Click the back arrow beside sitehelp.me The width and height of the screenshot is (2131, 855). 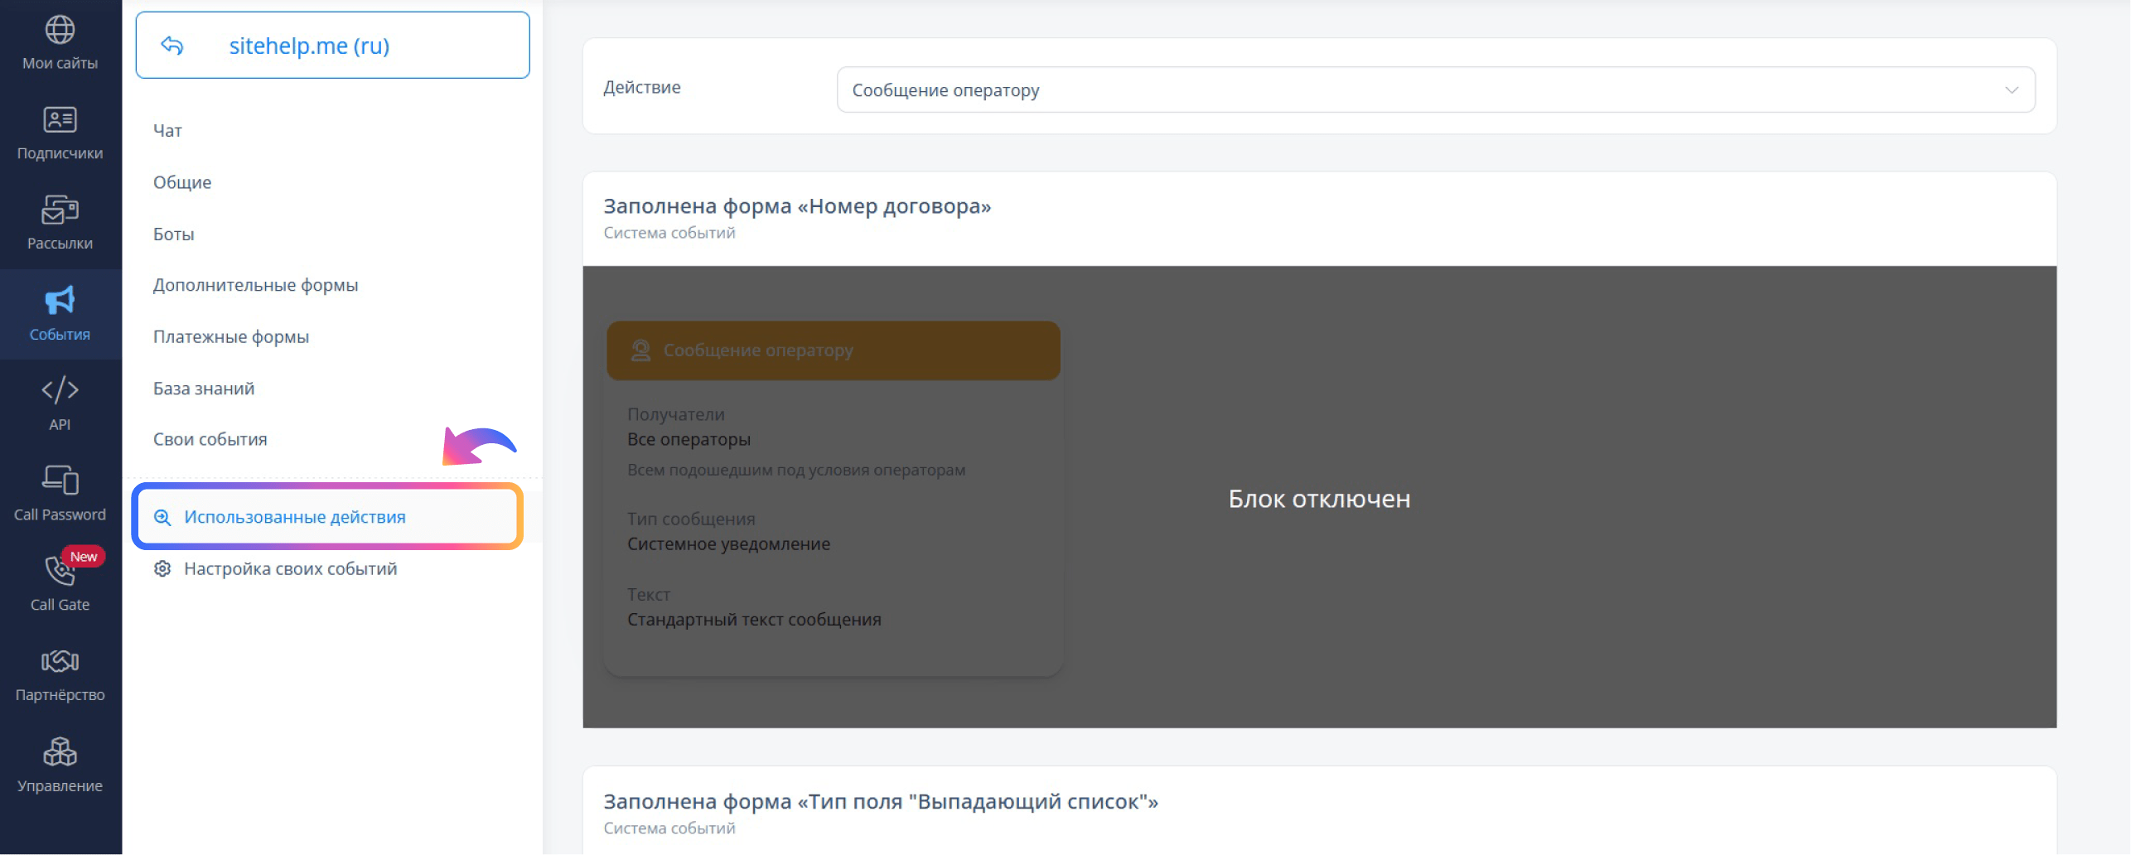coord(172,46)
